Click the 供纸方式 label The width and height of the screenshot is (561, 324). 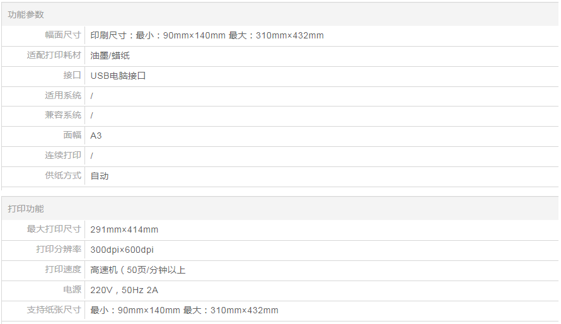click(63, 175)
